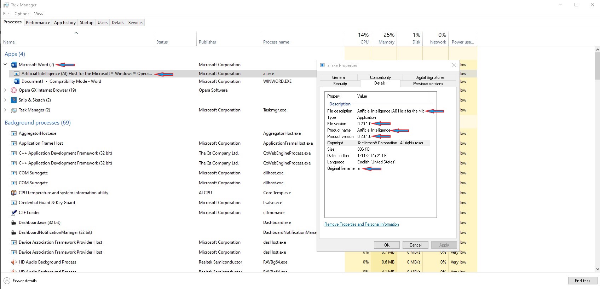The width and height of the screenshot is (600, 289).
Task: Open the Options menu
Action: [x=22, y=14]
